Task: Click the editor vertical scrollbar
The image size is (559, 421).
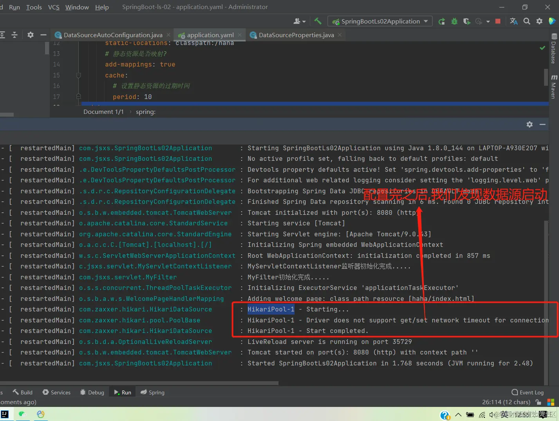Action: click(546, 77)
